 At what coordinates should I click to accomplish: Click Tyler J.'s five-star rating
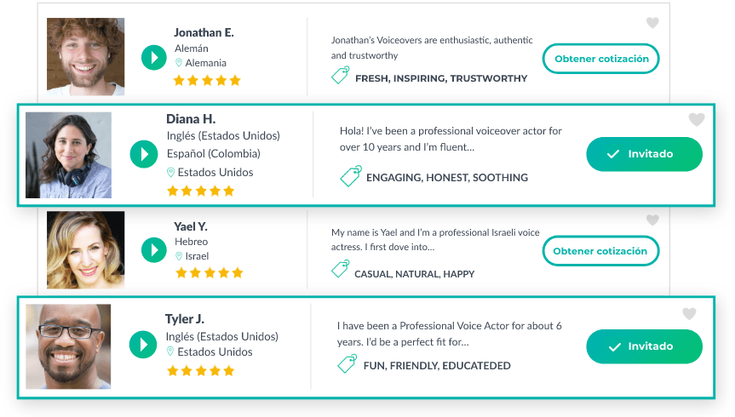pos(200,370)
